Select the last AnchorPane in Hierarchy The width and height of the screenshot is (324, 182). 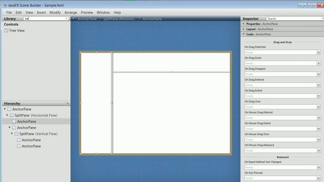point(31,146)
